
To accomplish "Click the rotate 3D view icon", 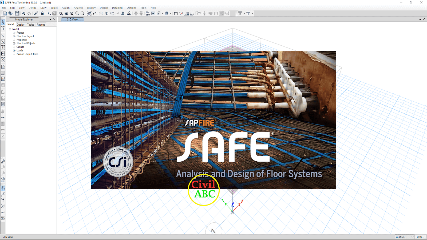I will coord(122,13).
